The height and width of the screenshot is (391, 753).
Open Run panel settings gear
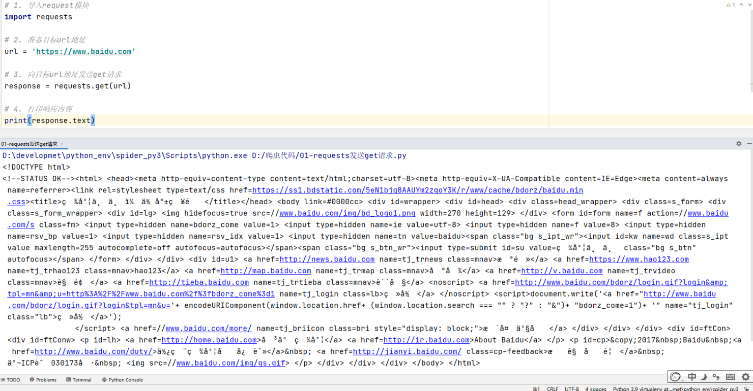(739, 144)
